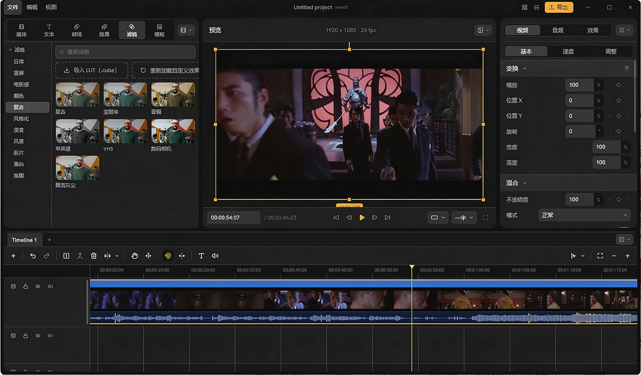Switch to the 转场 tab
The height and width of the screenshot is (375, 641).
pyautogui.click(x=77, y=30)
